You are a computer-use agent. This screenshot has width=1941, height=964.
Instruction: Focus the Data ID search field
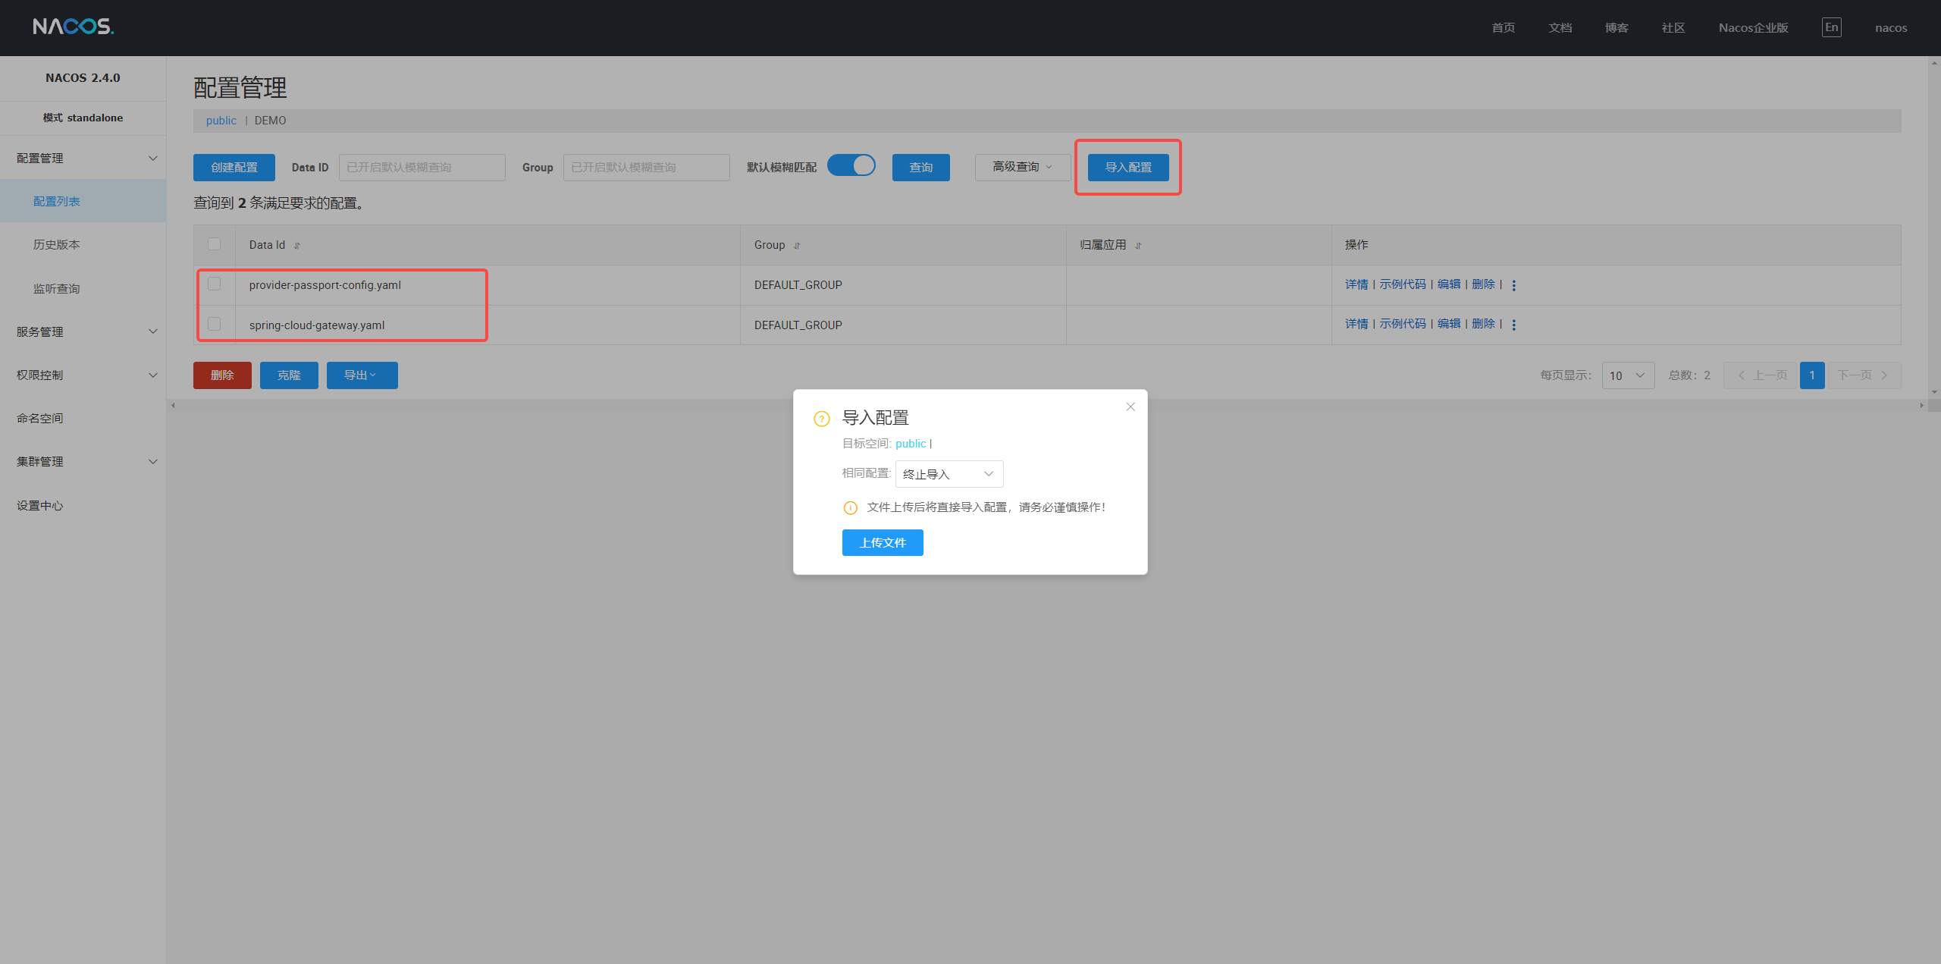point(422,168)
